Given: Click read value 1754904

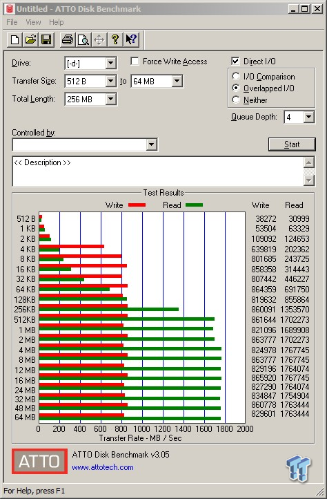Looking at the screenshot, I should pos(295,395).
